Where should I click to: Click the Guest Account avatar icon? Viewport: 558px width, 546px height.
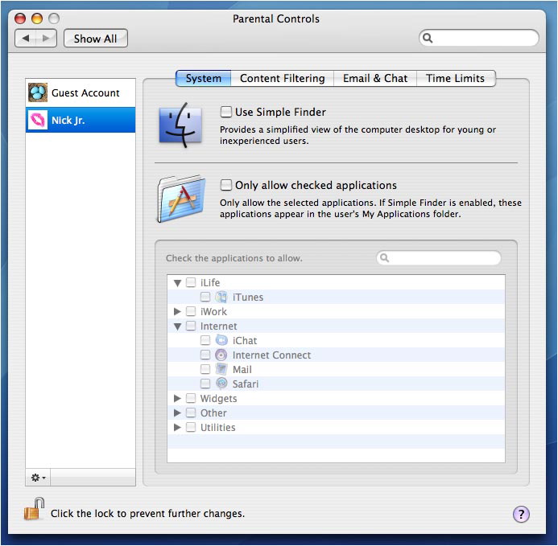coord(38,92)
